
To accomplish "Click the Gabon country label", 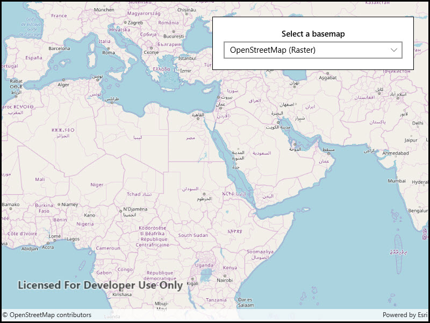I will pos(104,273).
